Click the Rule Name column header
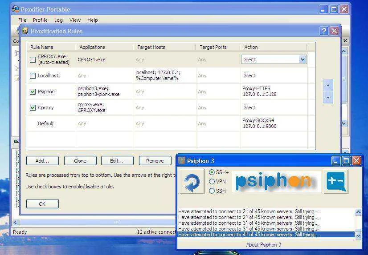368x255 pixels. coord(51,47)
